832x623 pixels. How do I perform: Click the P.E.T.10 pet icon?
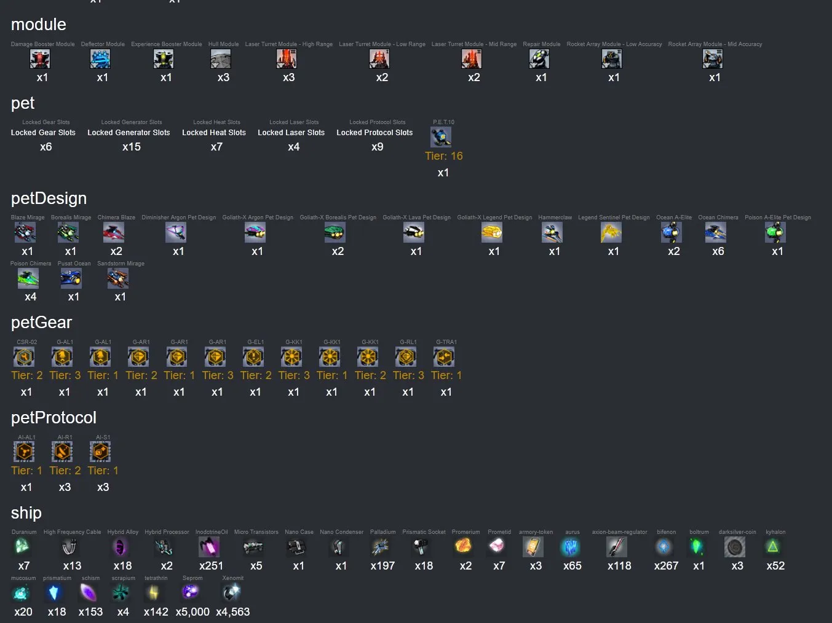pos(441,137)
